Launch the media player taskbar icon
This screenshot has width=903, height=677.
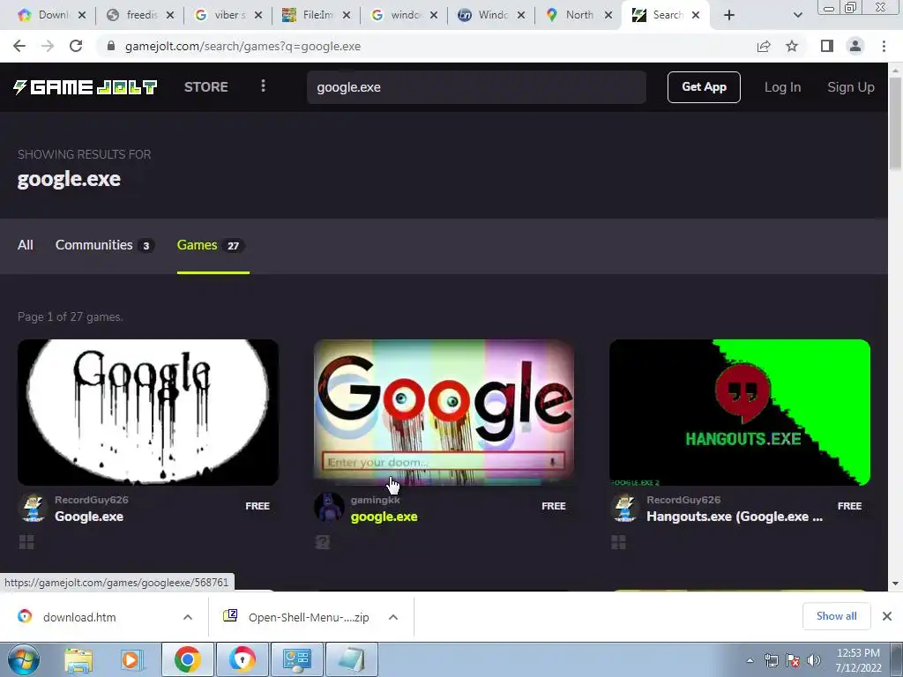pos(131,659)
